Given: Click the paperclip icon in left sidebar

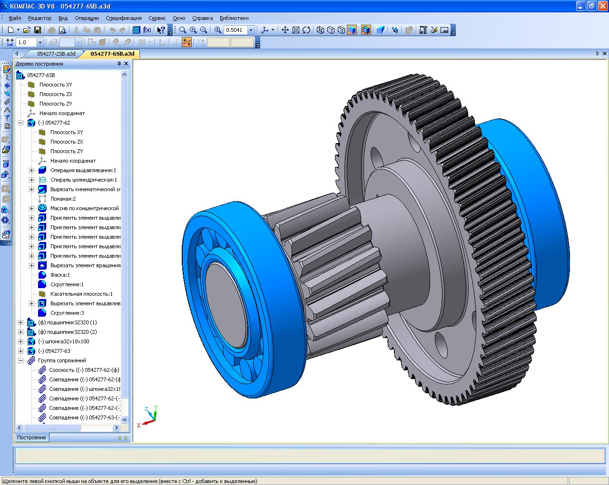Looking at the screenshot, I should [x=7, y=101].
